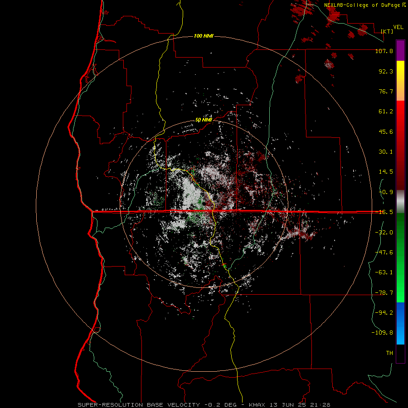
Task: Click the -0.2 DEG elevation angle text
Action: 220,405
